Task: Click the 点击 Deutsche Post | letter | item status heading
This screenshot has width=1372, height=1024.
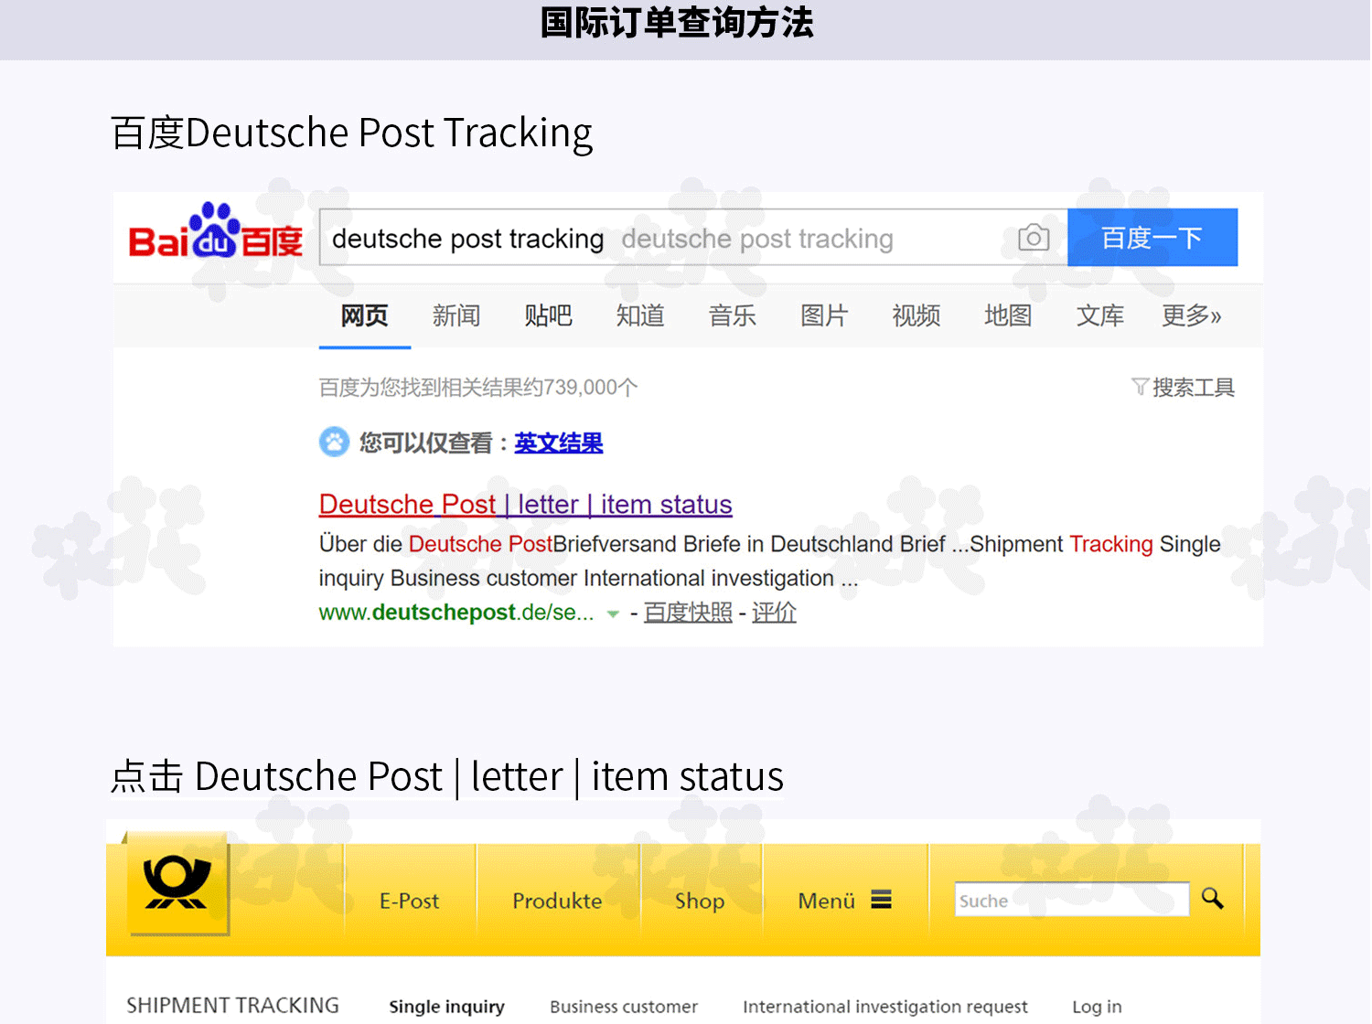Action: [447, 776]
